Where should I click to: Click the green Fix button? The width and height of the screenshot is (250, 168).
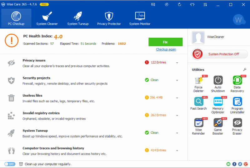tap(166, 42)
